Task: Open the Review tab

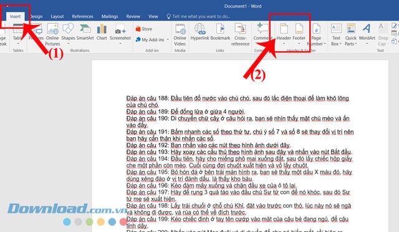Action: tap(133, 17)
